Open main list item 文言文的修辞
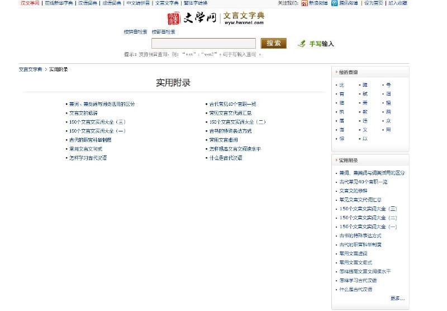Screen dimensions: 447x311 83,114
